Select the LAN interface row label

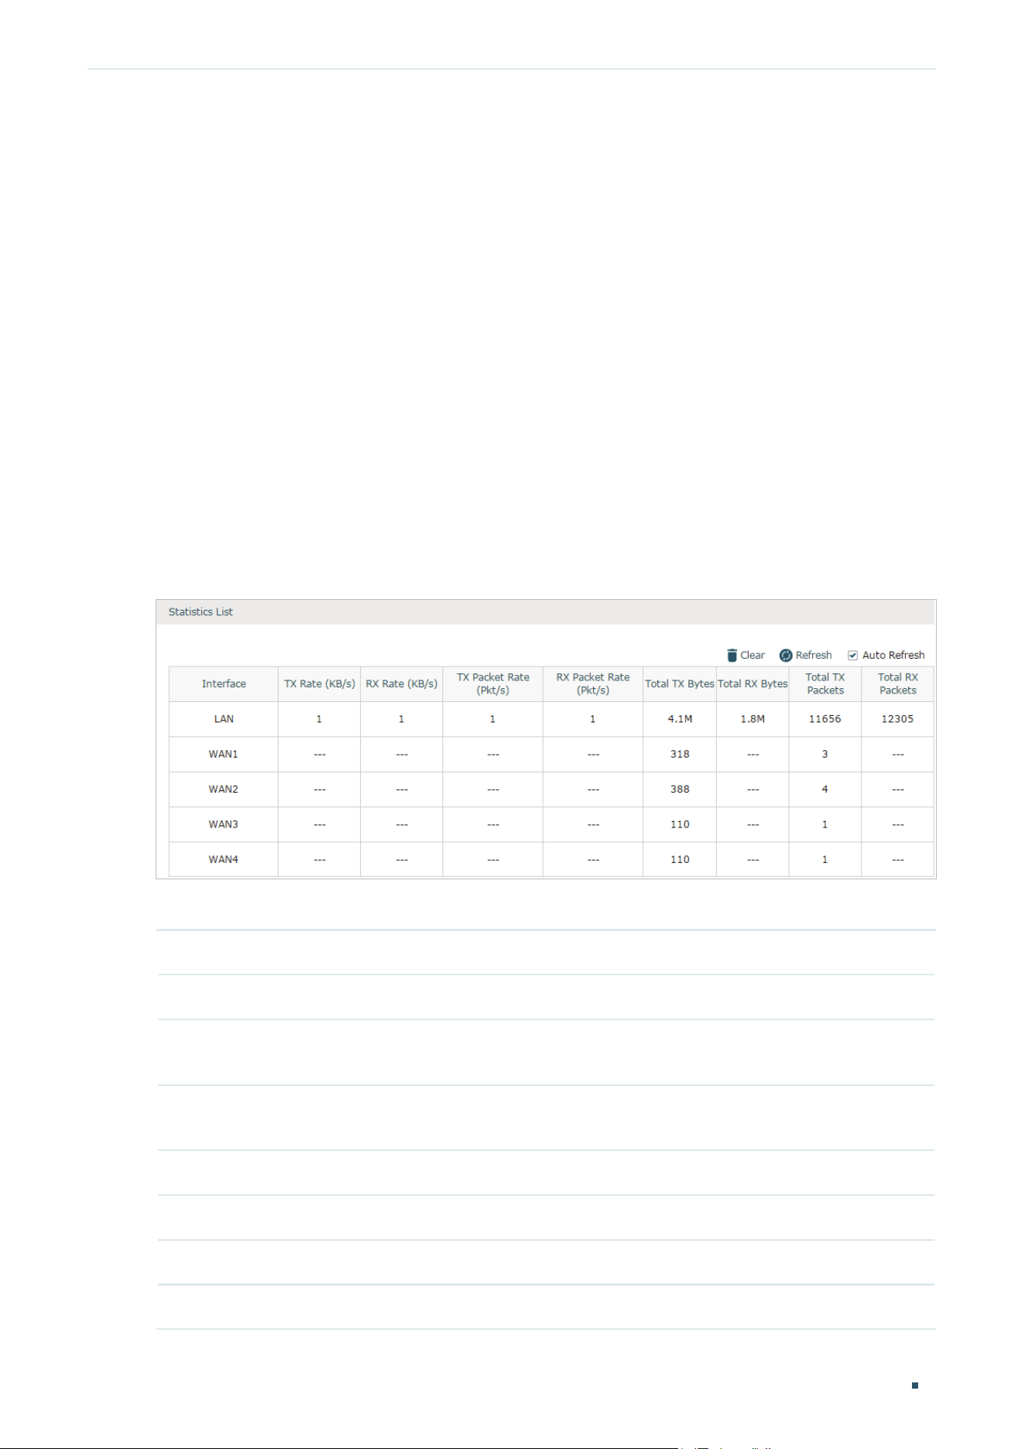pos(224,719)
